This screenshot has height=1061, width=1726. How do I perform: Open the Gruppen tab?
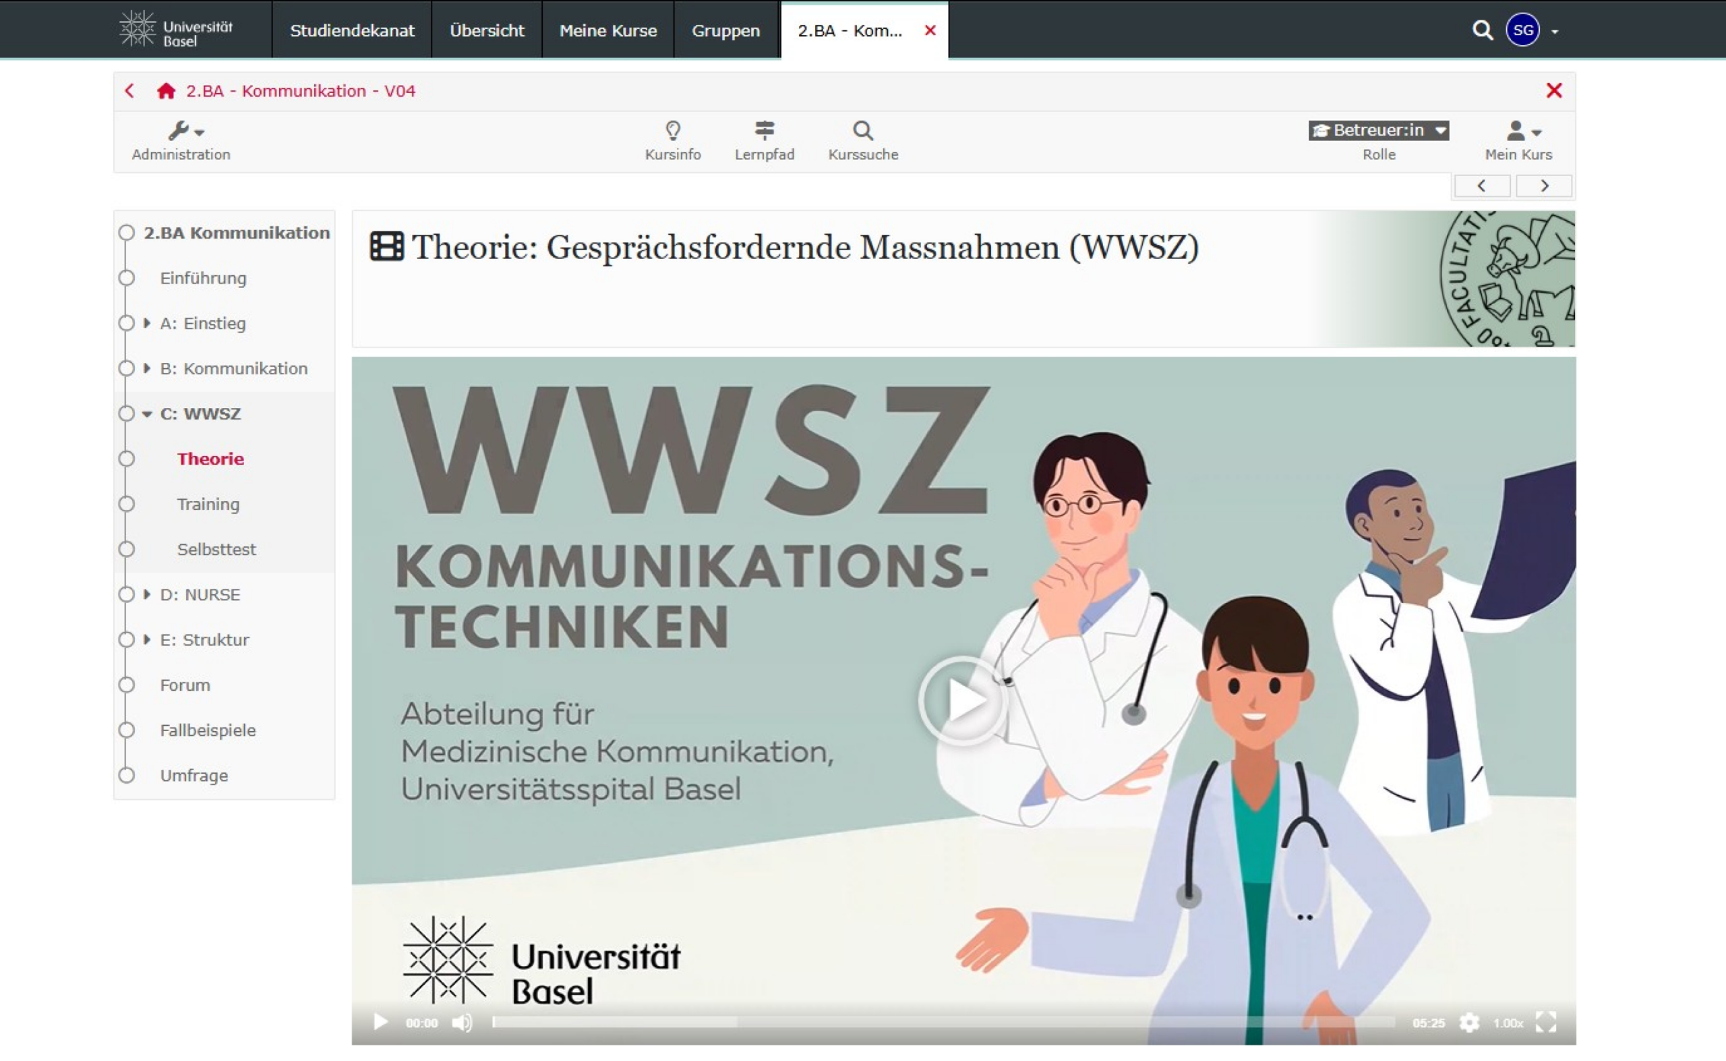pyautogui.click(x=726, y=30)
